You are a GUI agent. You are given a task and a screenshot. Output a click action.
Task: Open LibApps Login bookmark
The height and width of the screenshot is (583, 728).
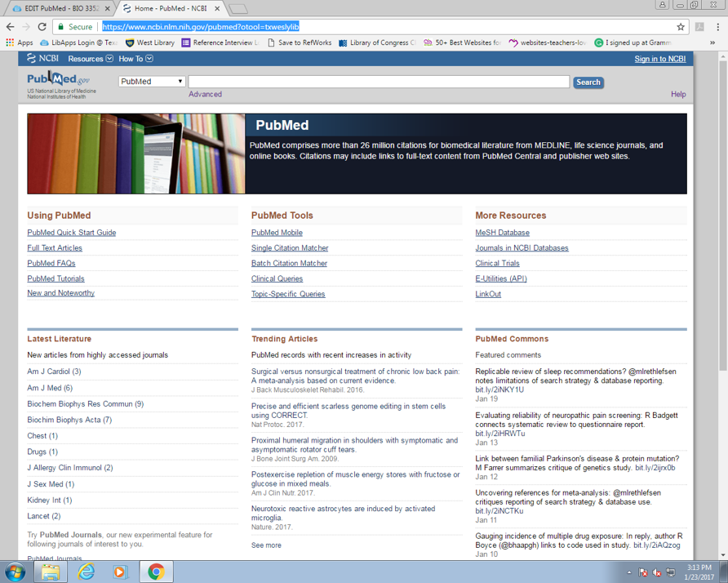[x=78, y=42]
